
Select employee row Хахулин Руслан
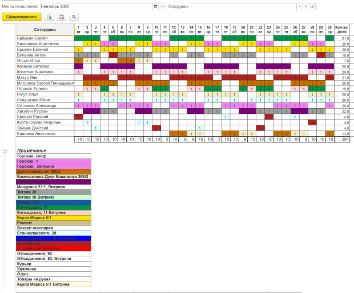45,112
